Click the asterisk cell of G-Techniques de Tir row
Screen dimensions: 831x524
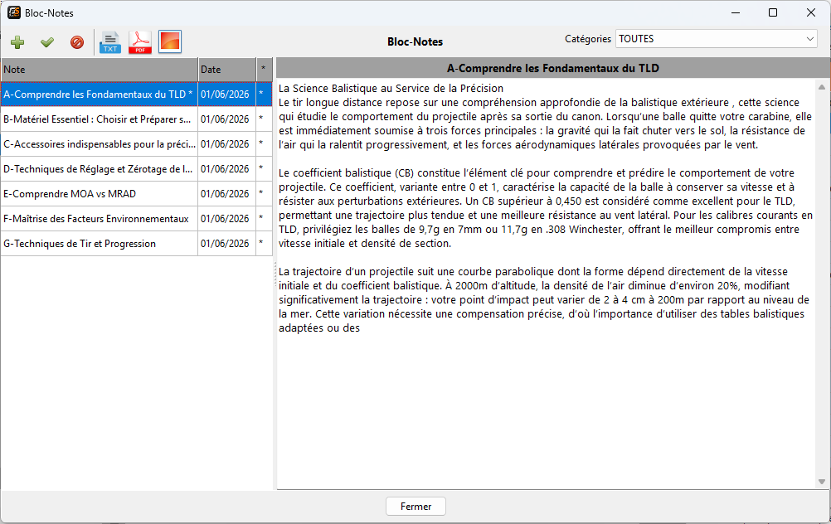click(x=264, y=244)
